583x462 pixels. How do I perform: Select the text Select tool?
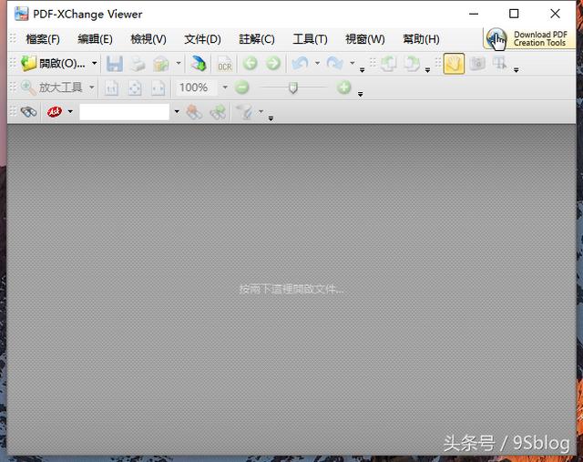pos(499,64)
